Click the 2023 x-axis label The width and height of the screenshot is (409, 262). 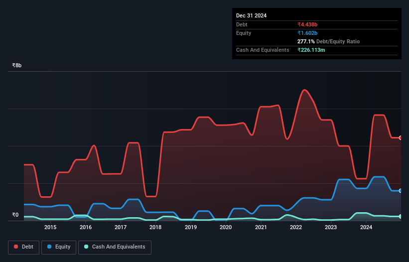[x=331, y=227]
